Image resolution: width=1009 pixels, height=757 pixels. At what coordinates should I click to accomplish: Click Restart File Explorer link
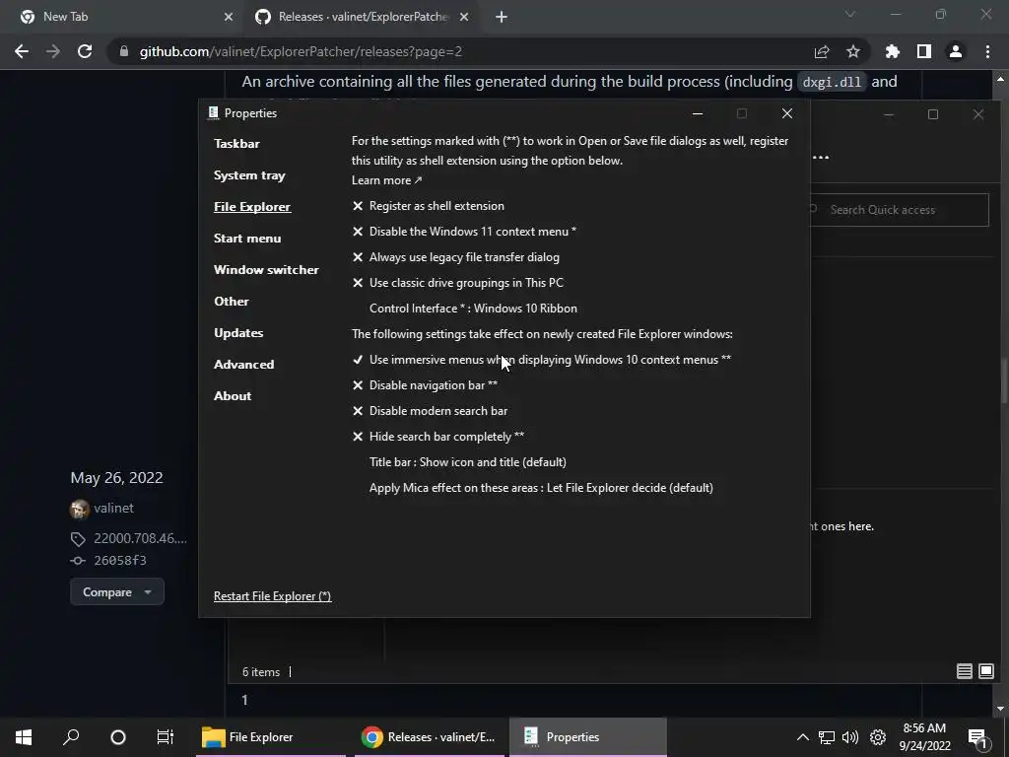pyautogui.click(x=273, y=596)
